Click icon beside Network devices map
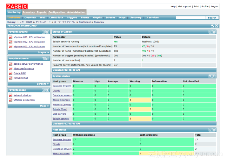The width and height of the screenshot is (226, 161). 11,95
